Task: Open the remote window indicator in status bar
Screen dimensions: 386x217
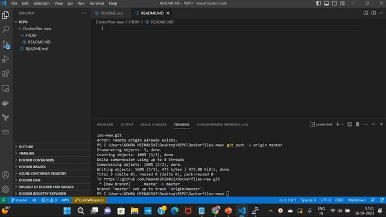Action: pyautogui.click(x=4, y=200)
